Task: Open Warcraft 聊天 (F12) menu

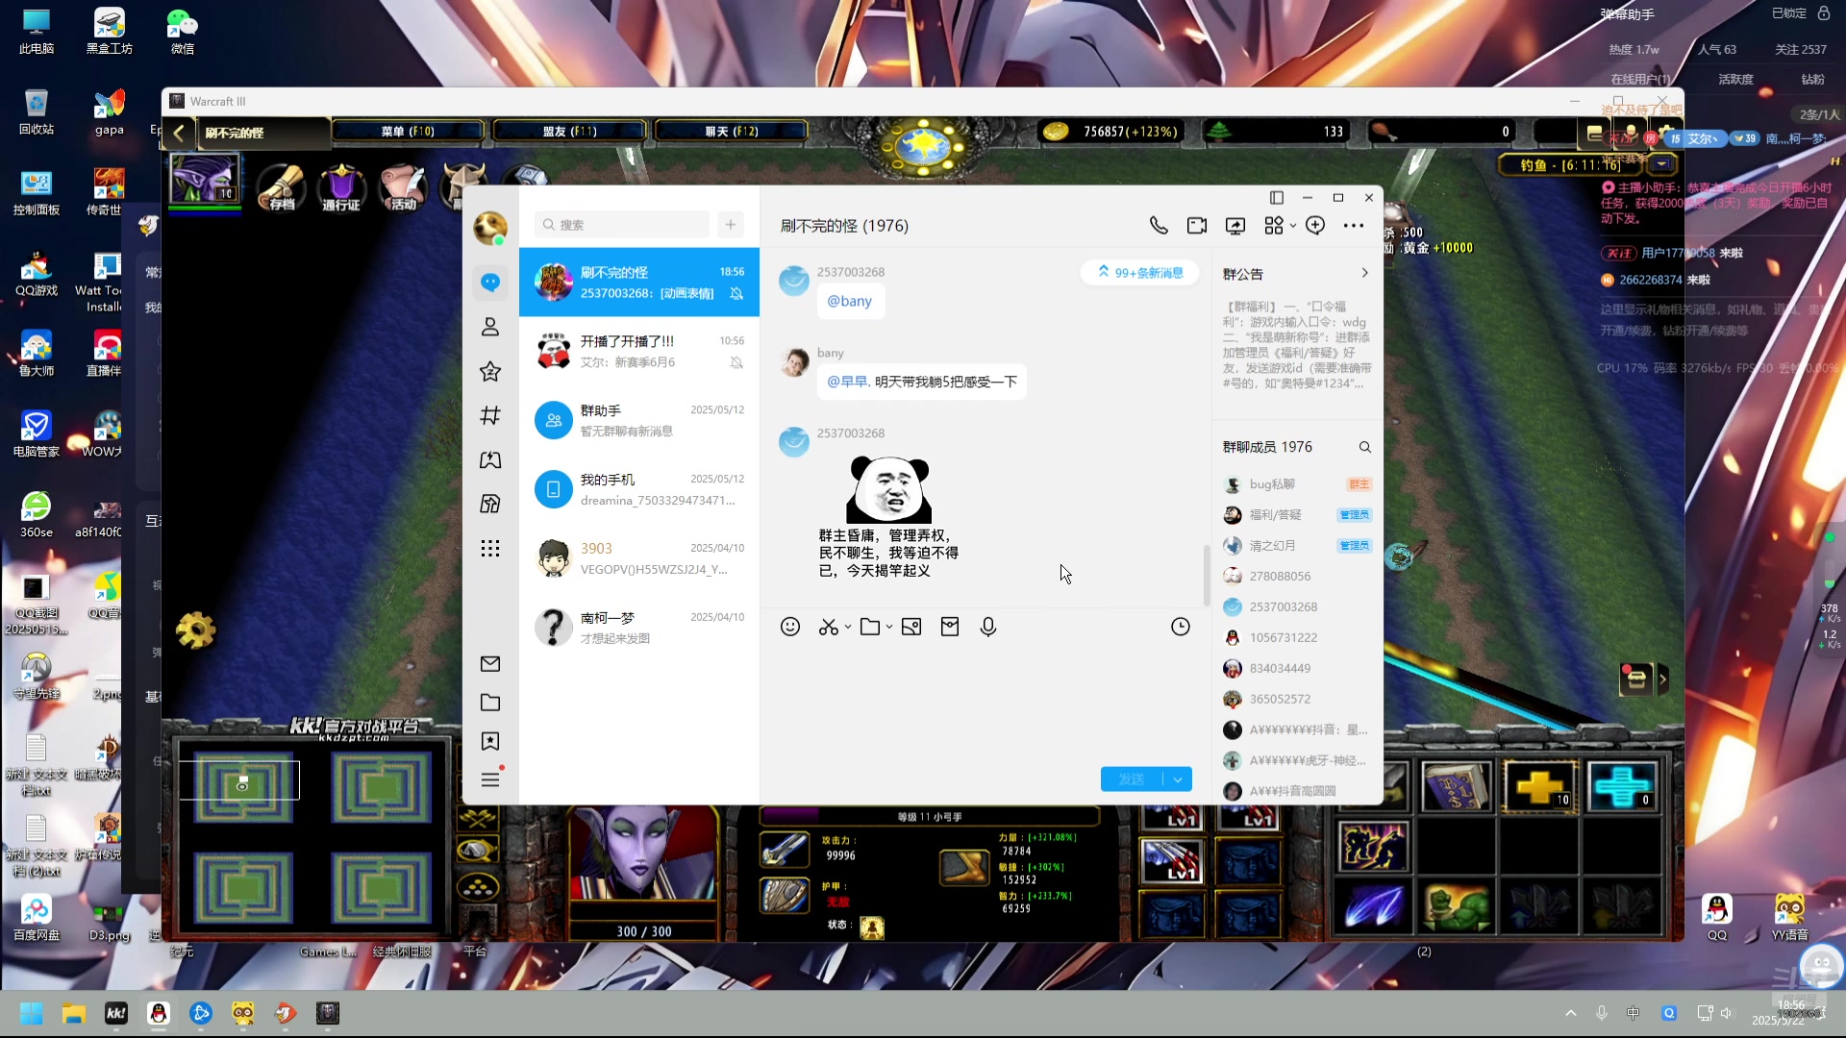Action: 731,132
